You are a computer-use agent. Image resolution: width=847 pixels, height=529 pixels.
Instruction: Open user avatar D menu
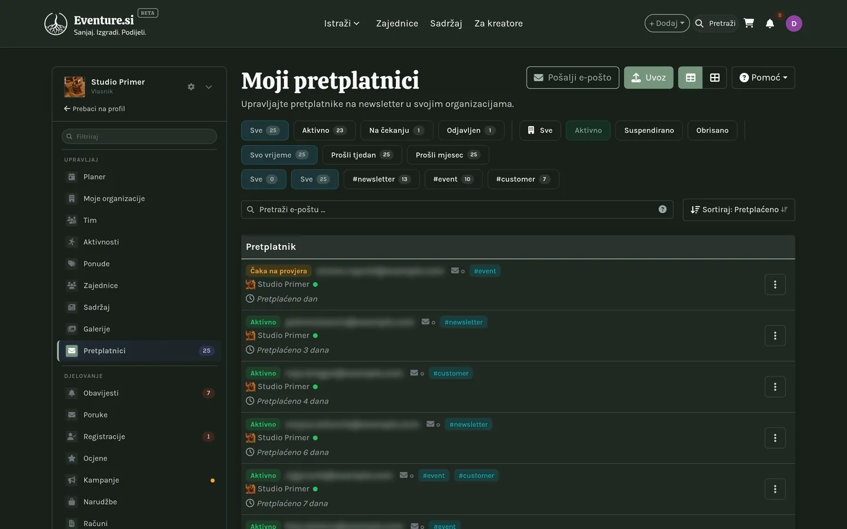point(794,24)
